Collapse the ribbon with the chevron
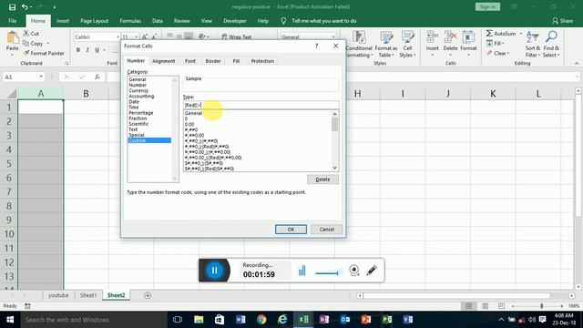The image size is (583, 328). click(x=577, y=64)
